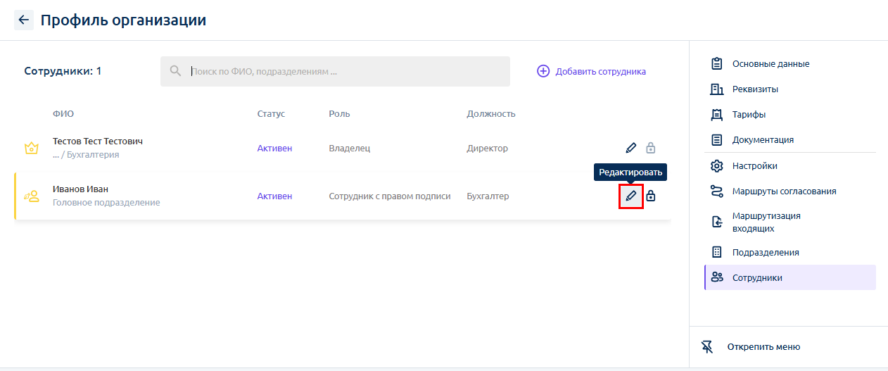Click the name Тестов Тест Тестович

(x=98, y=142)
